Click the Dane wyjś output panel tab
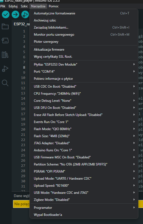The image size is (143, 224). 22,196
